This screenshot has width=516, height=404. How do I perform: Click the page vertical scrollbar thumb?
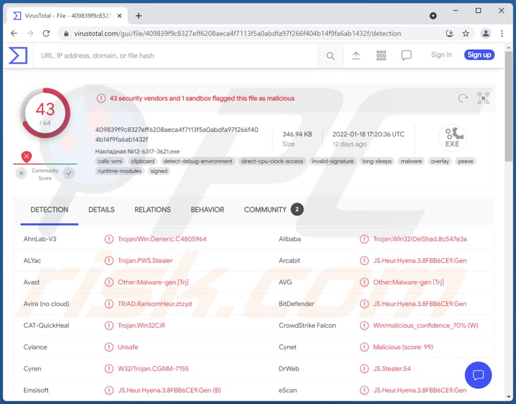[509, 106]
